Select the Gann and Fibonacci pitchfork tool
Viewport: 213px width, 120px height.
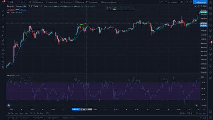[x=3, y=15]
